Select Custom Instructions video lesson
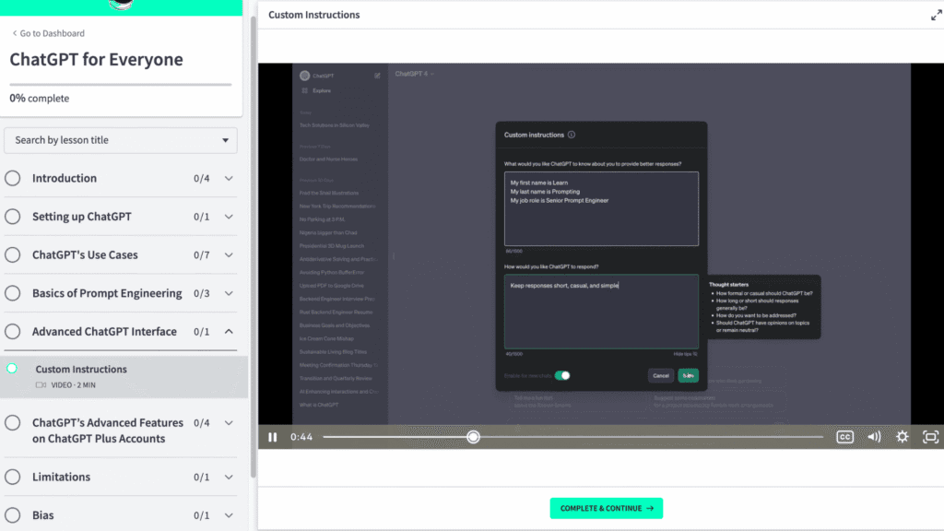The height and width of the screenshot is (531, 944). [x=124, y=377]
